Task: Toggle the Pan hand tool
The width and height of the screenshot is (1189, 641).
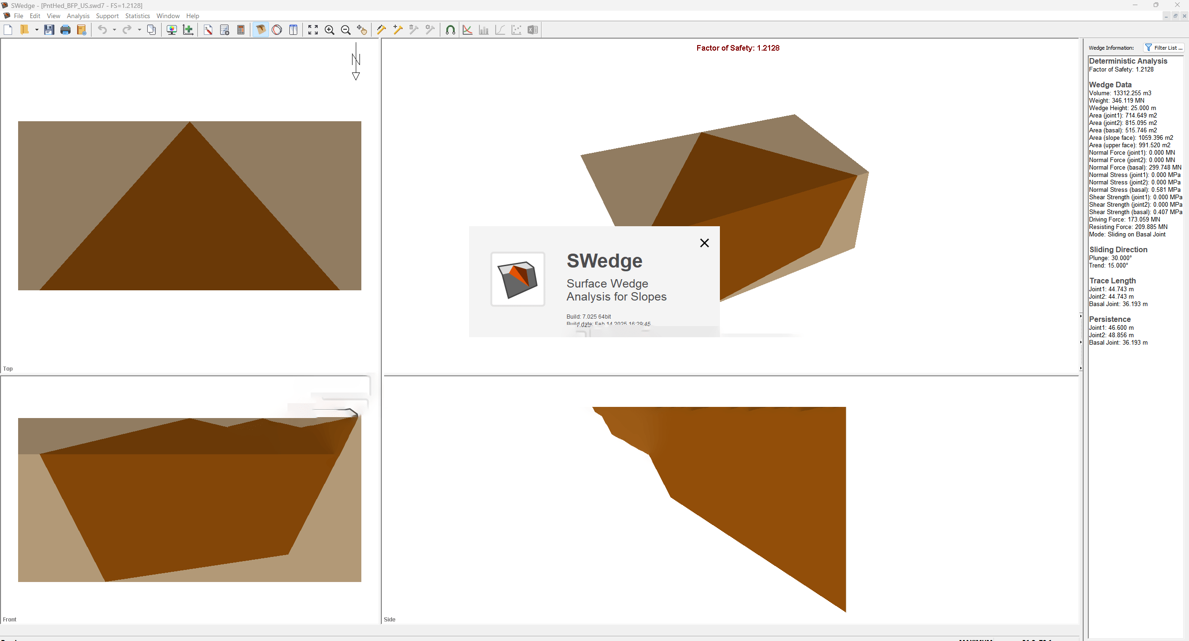Action: coord(362,30)
